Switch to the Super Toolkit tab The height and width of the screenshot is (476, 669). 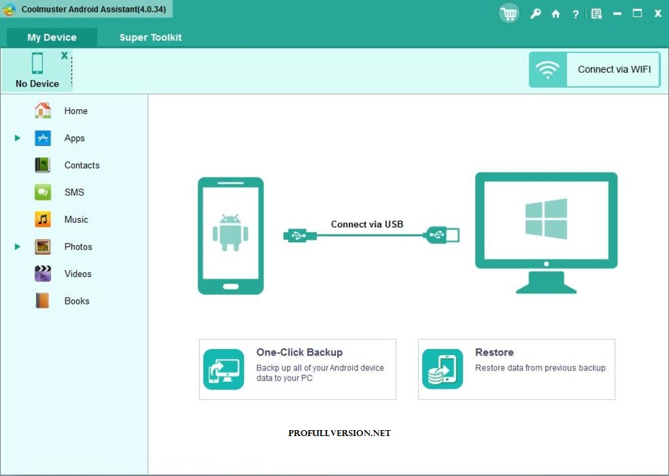click(x=150, y=37)
